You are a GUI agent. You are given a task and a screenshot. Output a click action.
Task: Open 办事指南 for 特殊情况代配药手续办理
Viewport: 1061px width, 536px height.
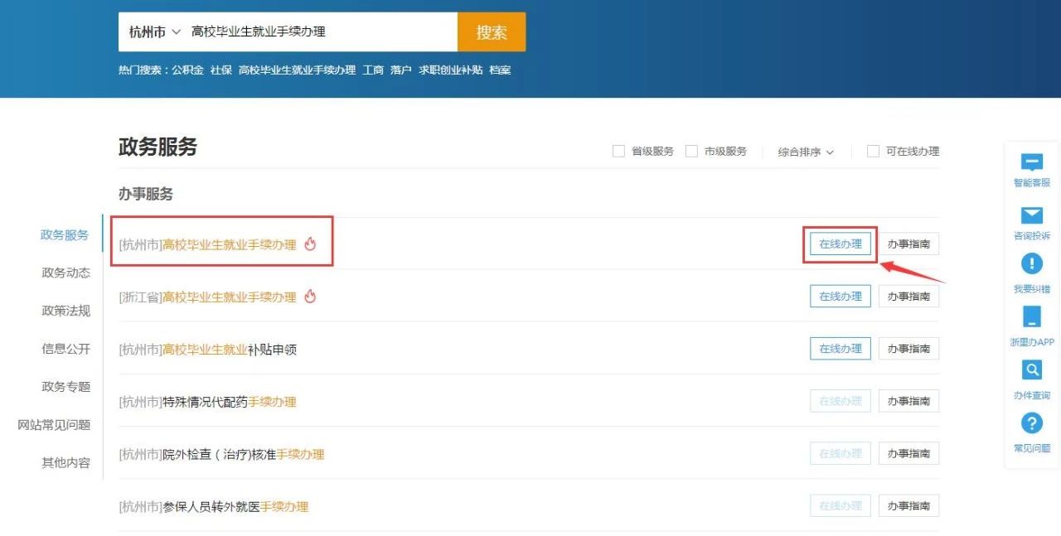click(x=908, y=401)
